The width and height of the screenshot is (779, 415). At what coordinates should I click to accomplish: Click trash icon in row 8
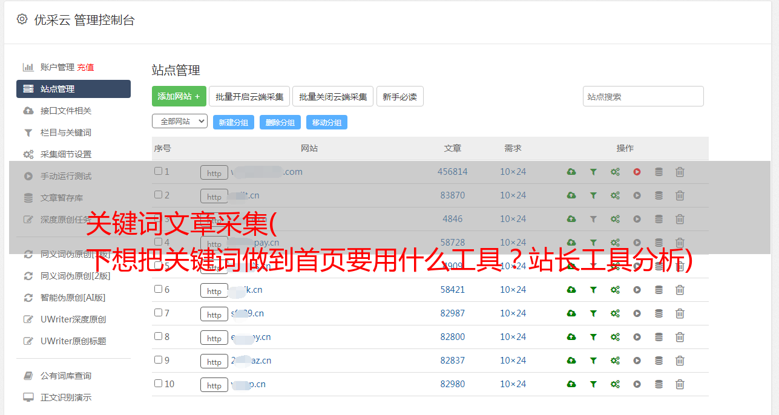coord(680,337)
